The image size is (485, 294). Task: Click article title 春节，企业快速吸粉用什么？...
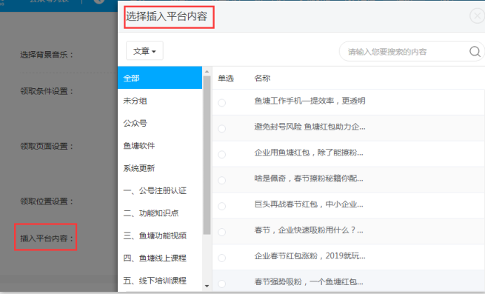[309, 230]
